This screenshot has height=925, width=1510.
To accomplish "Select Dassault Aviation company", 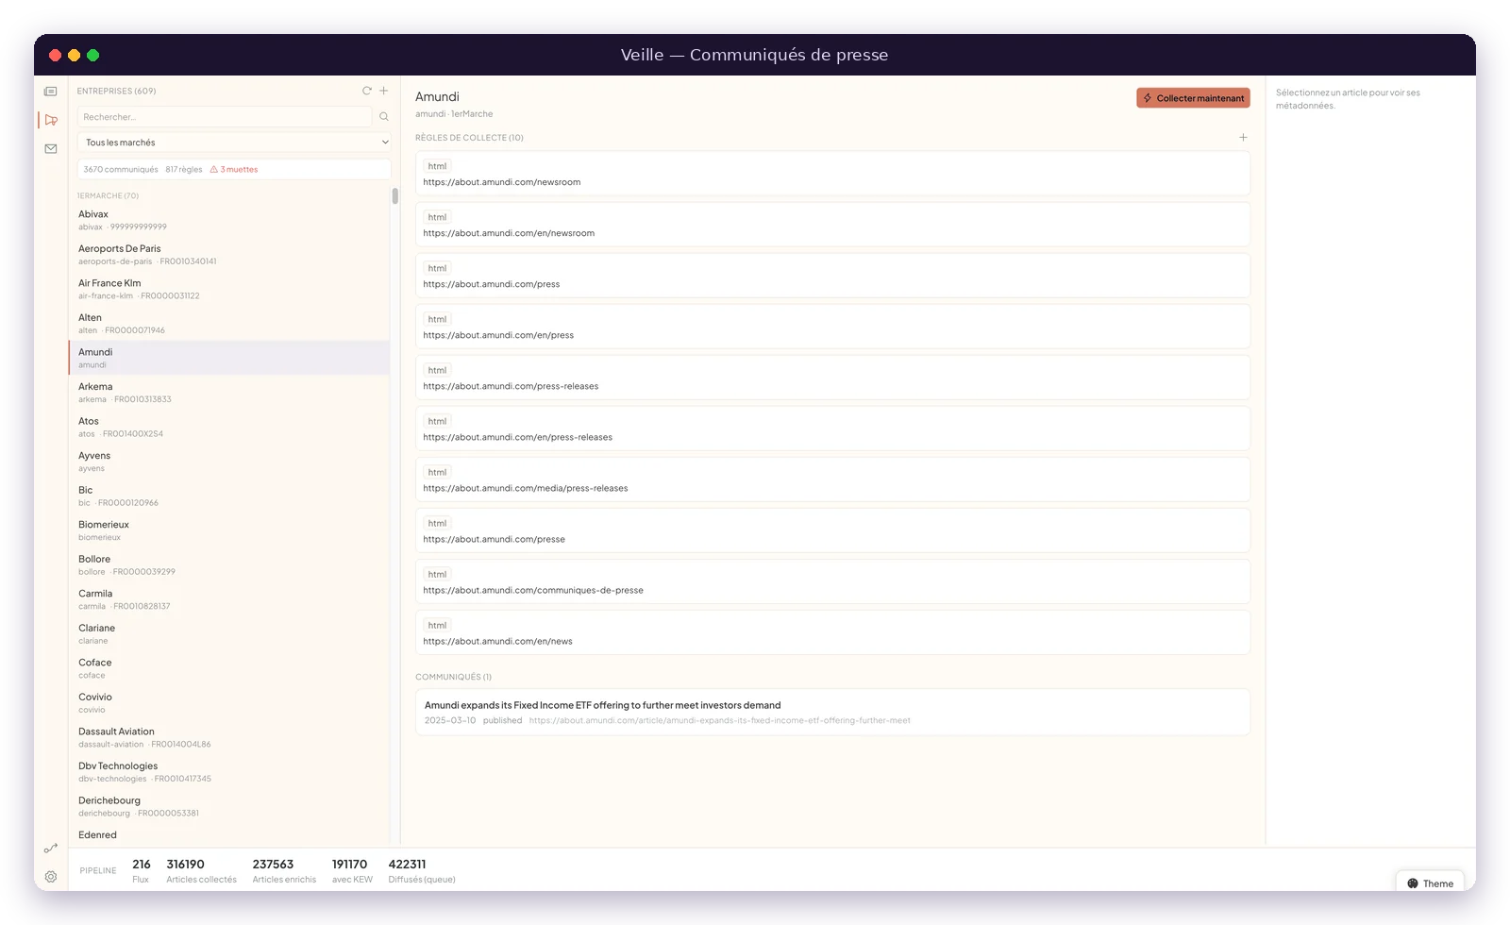I will (229, 737).
